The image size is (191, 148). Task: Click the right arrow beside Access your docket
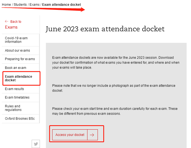[92, 135]
